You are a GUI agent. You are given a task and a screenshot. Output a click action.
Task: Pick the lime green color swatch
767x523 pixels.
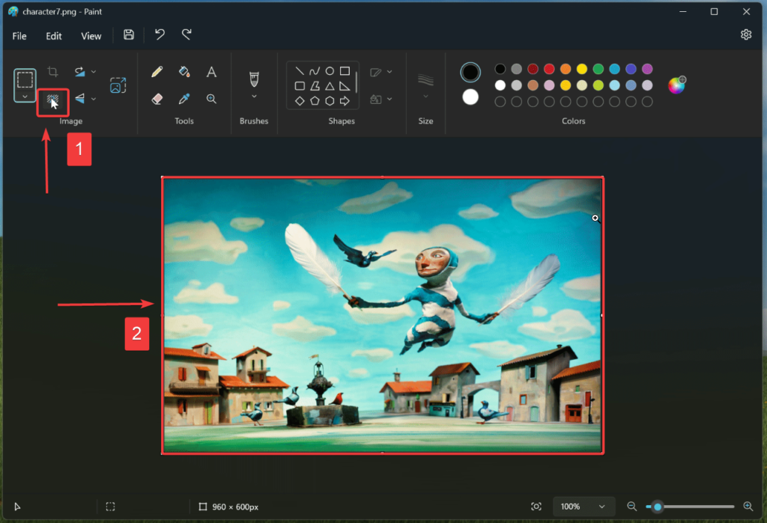click(x=598, y=85)
